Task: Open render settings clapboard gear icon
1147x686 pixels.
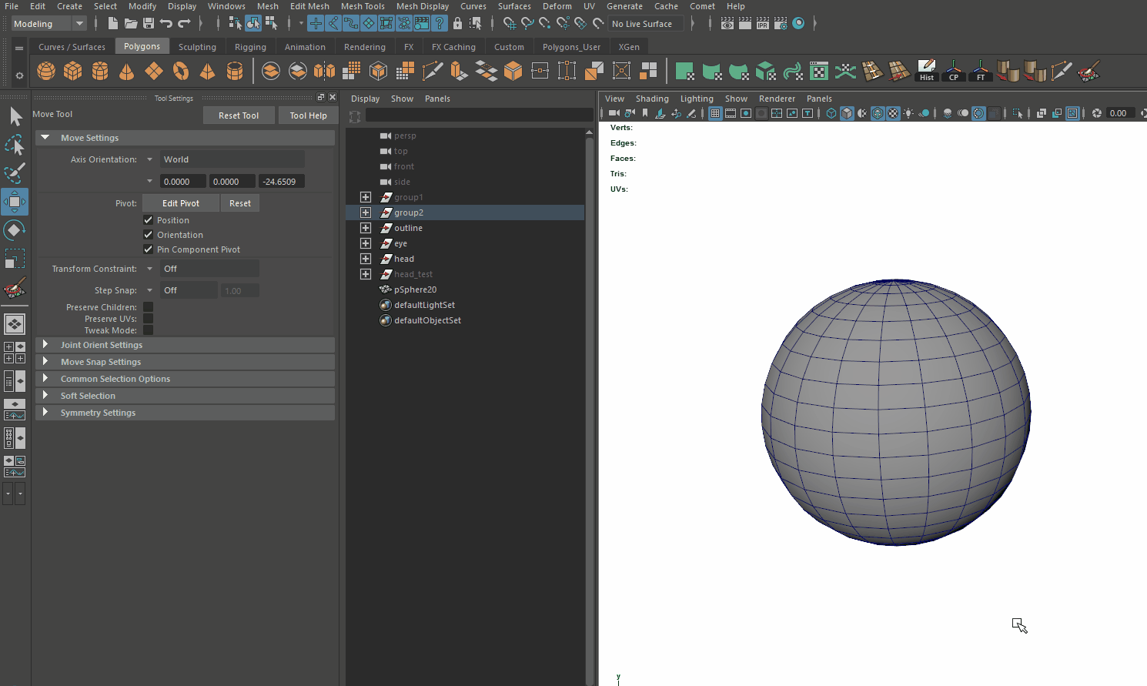Action: [781, 23]
